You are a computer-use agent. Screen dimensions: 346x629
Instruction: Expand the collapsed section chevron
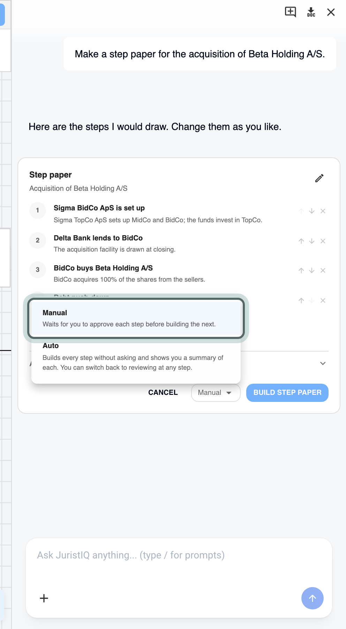click(x=323, y=363)
